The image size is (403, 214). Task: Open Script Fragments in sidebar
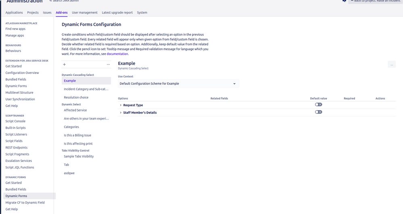pyautogui.click(x=17, y=154)
